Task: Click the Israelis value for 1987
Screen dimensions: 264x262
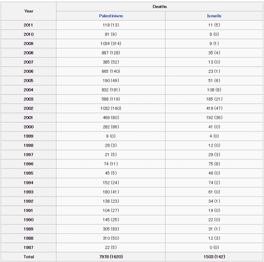Action: click(x=214, y=247)
